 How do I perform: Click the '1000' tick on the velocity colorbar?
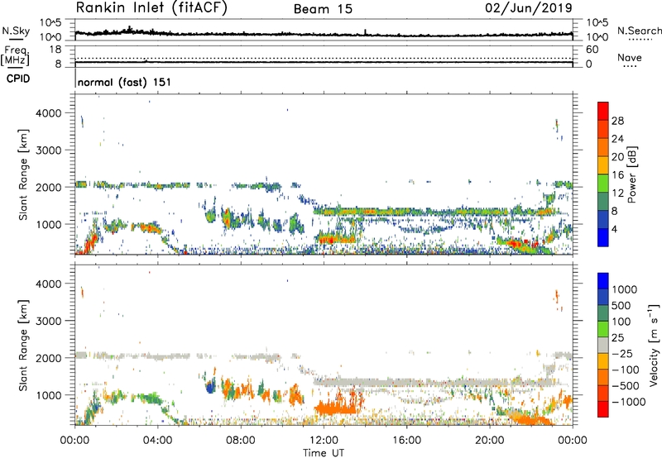coord(624,289)
